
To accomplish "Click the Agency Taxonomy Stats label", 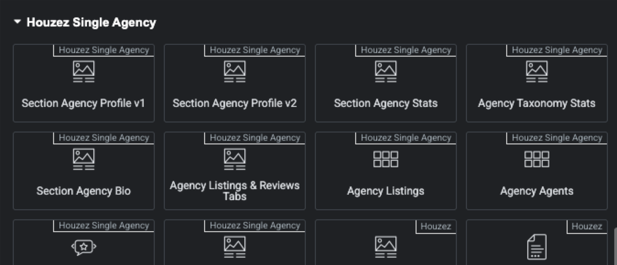I will pyautogui.click(x=537, y=103).
